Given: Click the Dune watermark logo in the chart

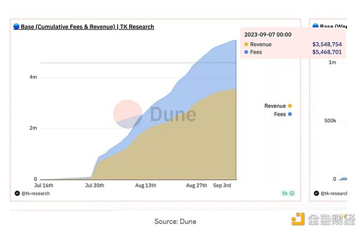Looking at the screenshot, I should click(154, 114).
